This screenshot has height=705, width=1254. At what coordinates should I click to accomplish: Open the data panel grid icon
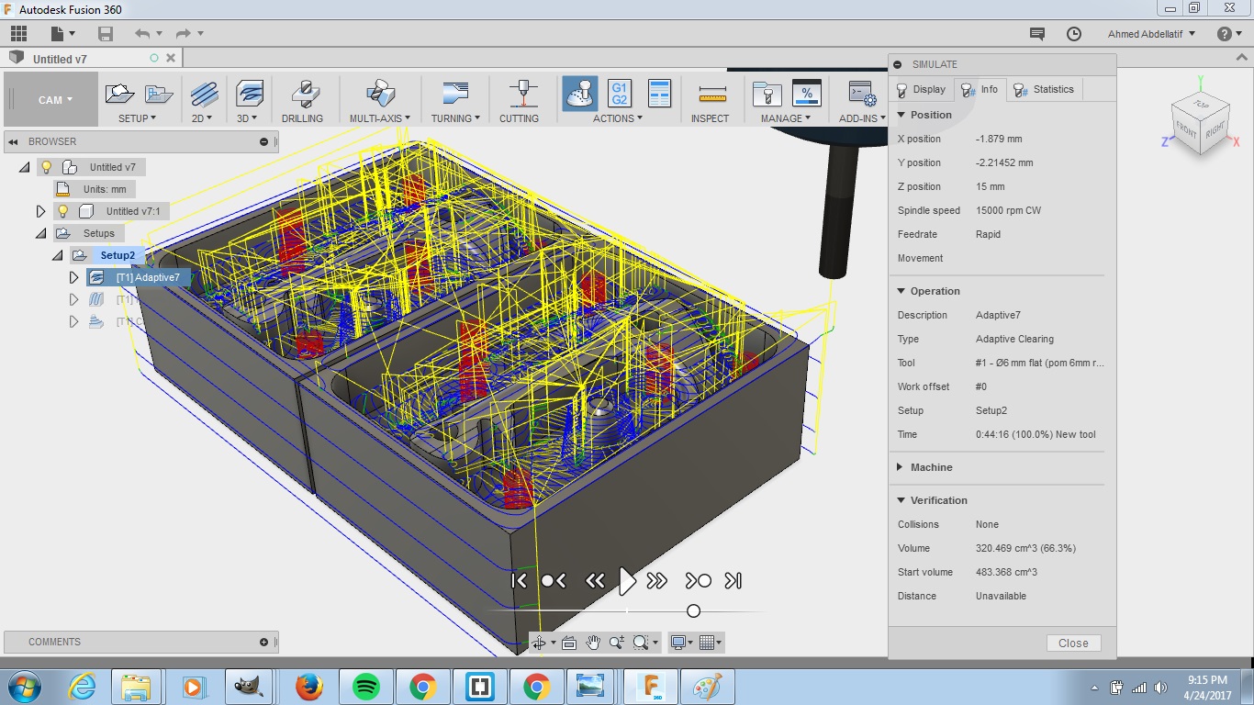tap(18, 34)
